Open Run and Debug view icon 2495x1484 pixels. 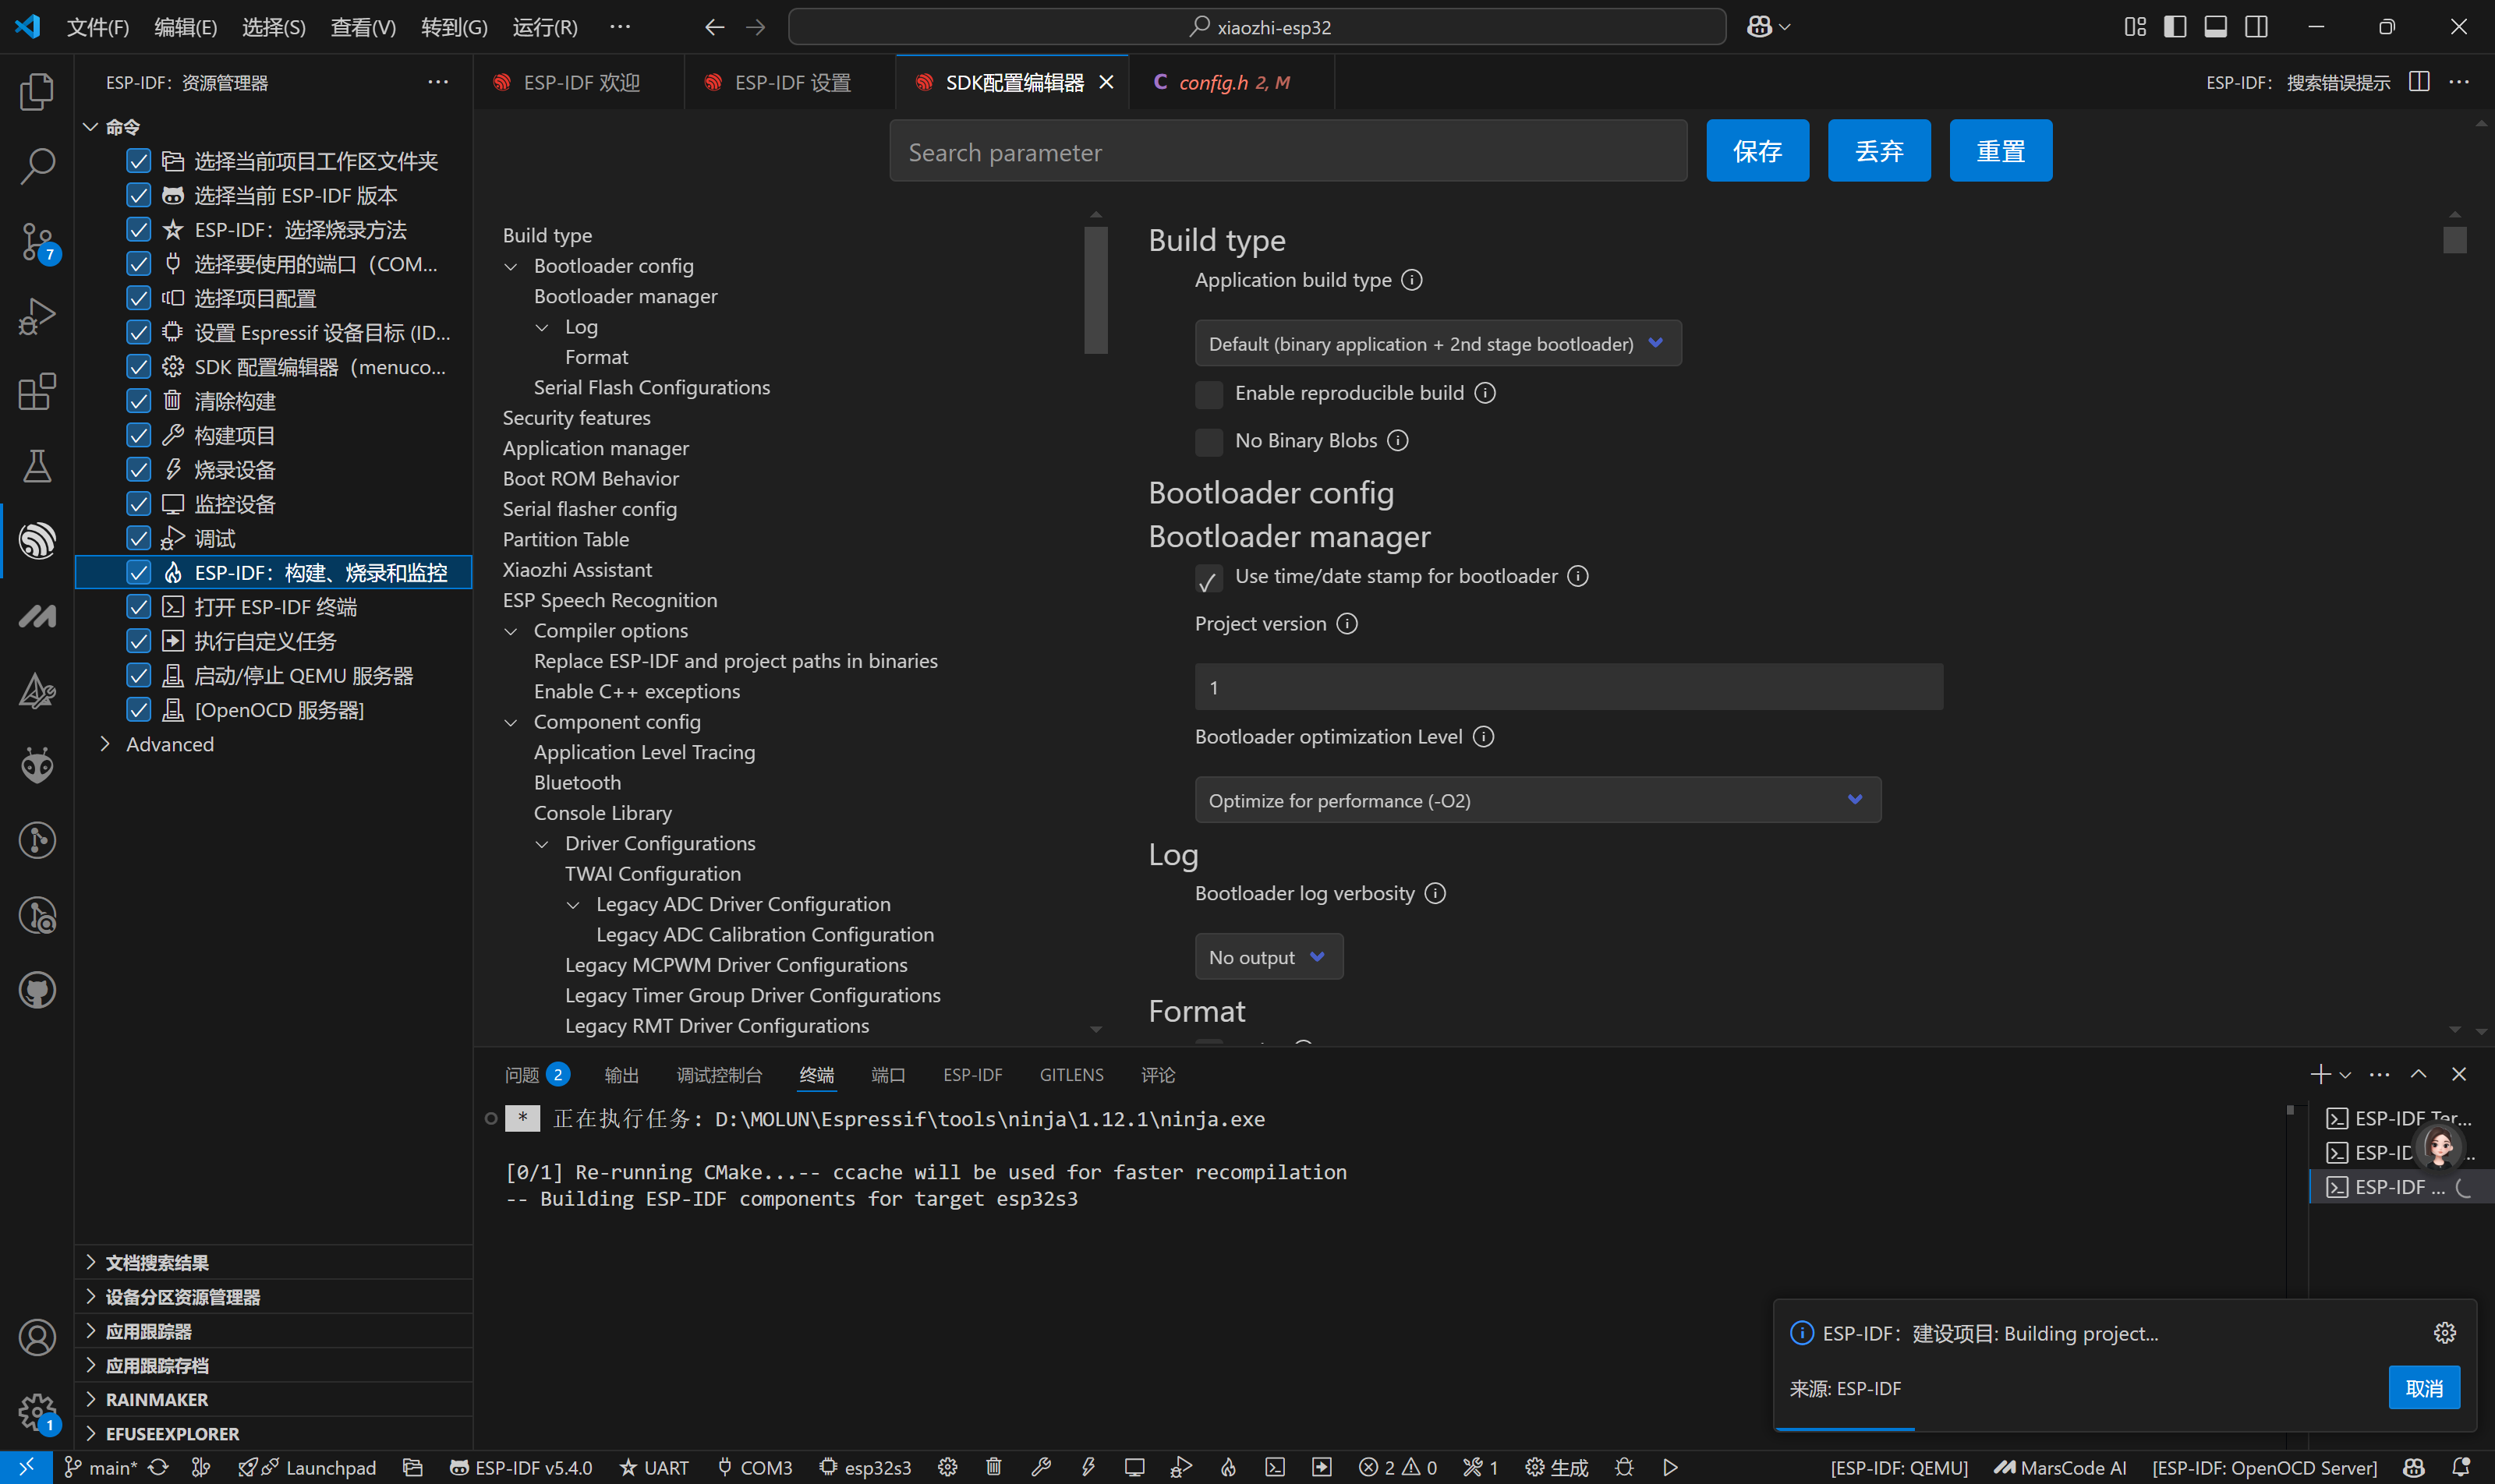[37, 316]
